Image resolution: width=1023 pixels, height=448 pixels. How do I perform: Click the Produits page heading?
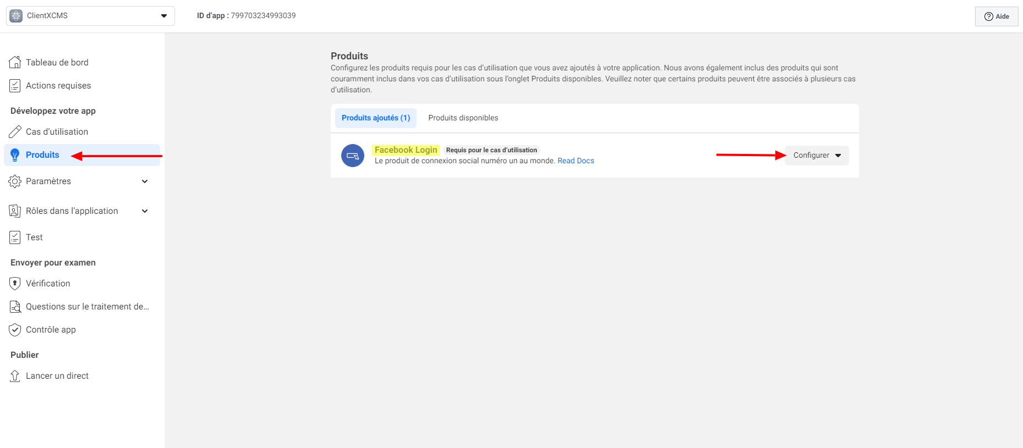coord(349,56)
